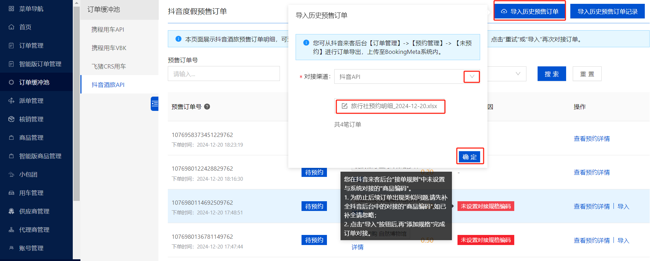Collapse the submenu with the blue toggle icon

click(155, 104)
